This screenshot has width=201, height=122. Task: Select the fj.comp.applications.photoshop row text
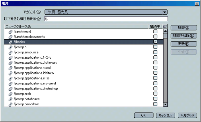(x=36, y=88)
